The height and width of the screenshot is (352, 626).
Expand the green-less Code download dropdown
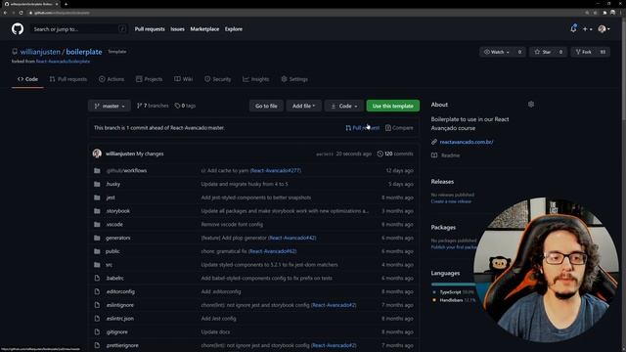[x=344, y=106]
